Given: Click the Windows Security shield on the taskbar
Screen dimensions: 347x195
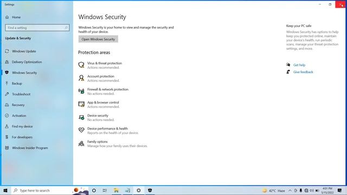Looking at the screenshot, I should click(x=150, y=190).
